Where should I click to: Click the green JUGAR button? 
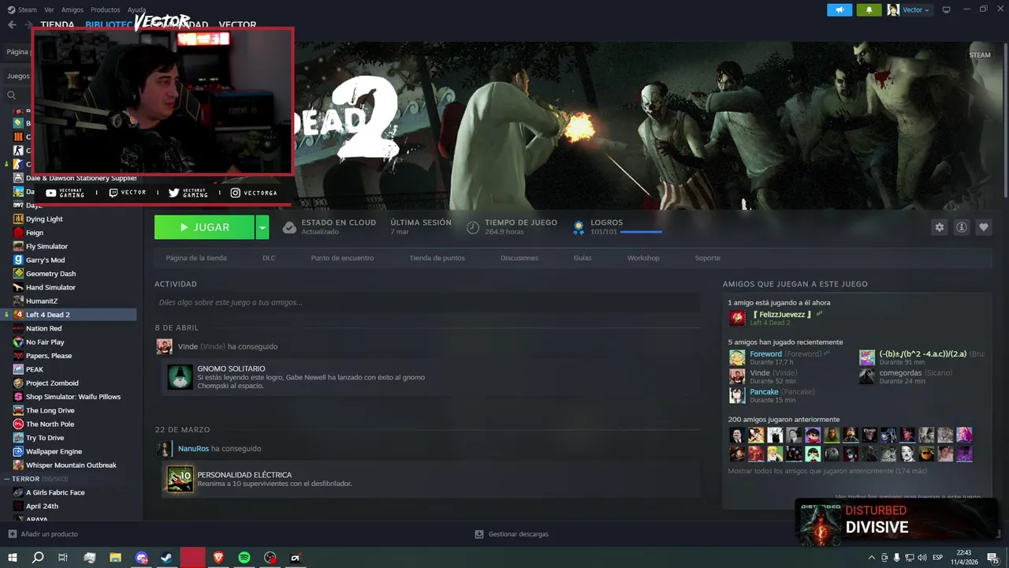click(204, 227)
